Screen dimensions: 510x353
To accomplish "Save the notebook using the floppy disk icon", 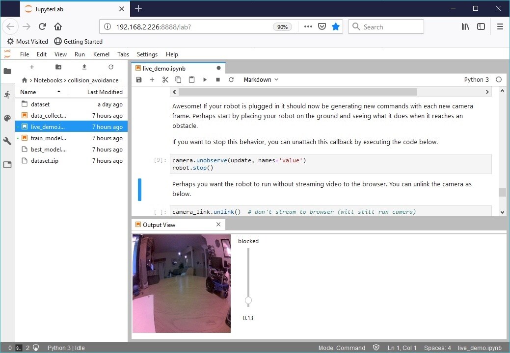I will 139,79.
